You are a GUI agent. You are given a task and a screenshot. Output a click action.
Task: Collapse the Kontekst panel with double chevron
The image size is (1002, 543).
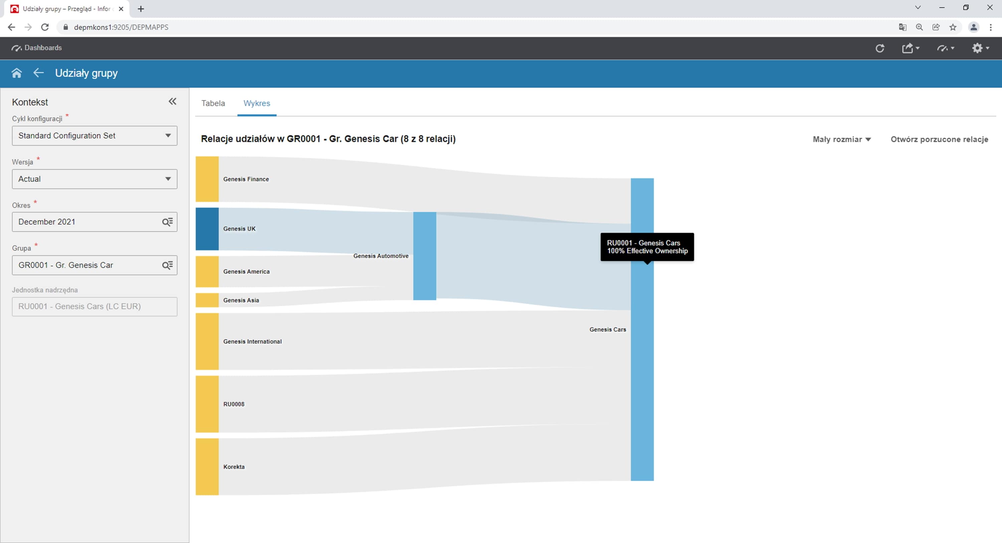(172, 102)
